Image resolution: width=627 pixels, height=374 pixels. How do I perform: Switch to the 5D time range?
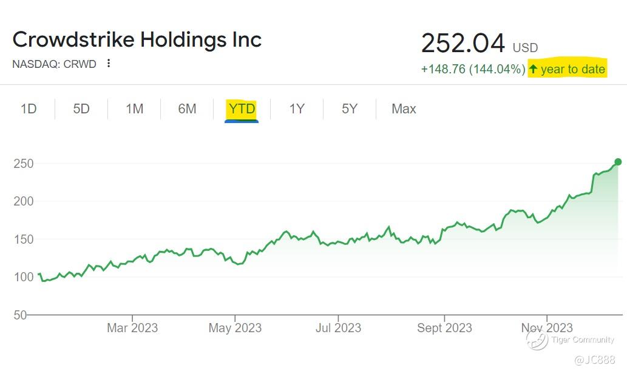coord(81,109)
